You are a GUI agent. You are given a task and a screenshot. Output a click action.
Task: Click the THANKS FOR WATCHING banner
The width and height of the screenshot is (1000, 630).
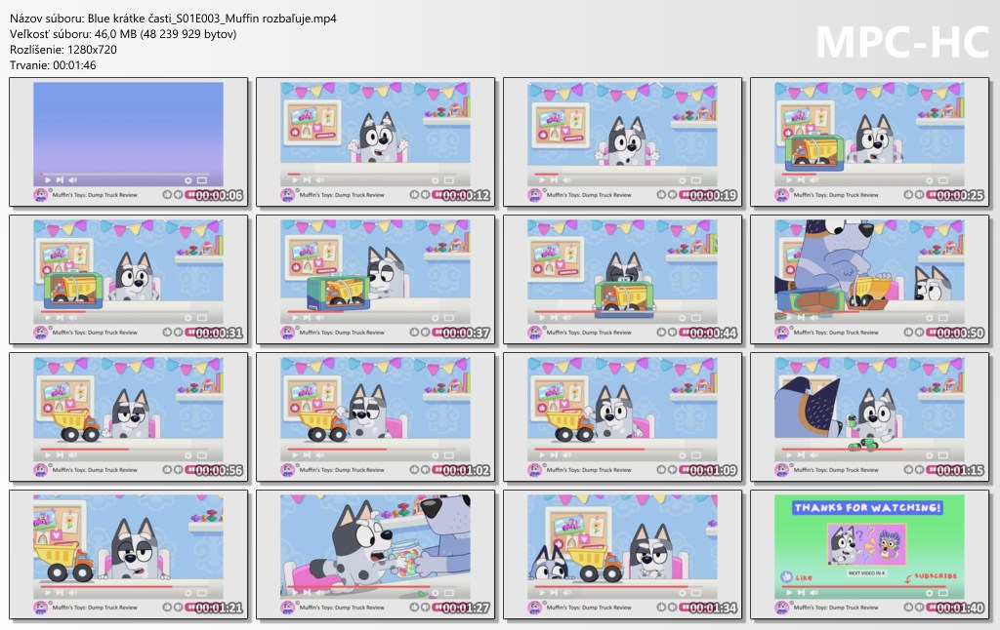pos(867,508)
